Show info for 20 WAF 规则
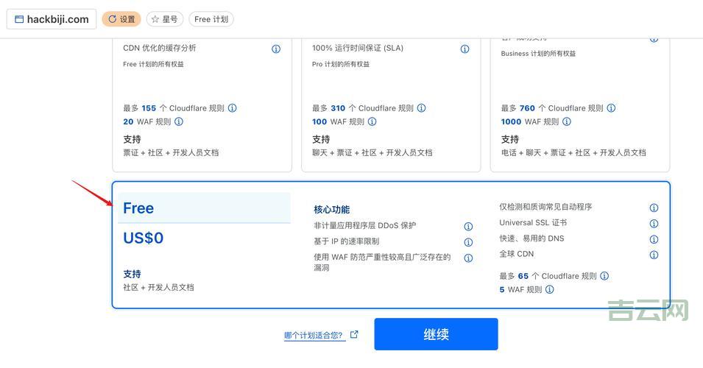703x368 pixels. [178, 121]
